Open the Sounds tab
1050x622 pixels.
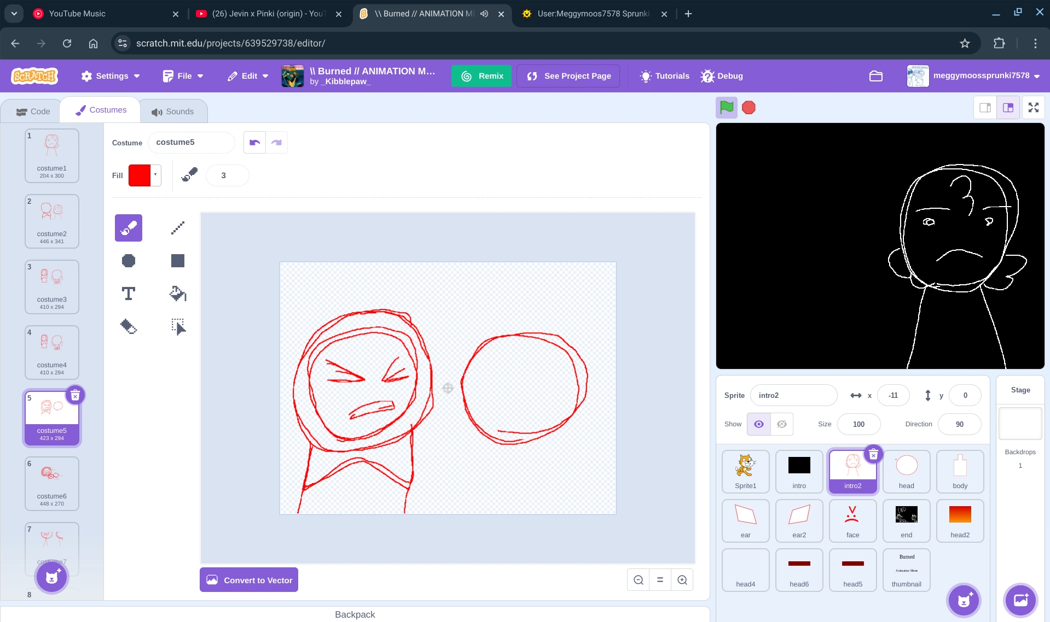173,112
